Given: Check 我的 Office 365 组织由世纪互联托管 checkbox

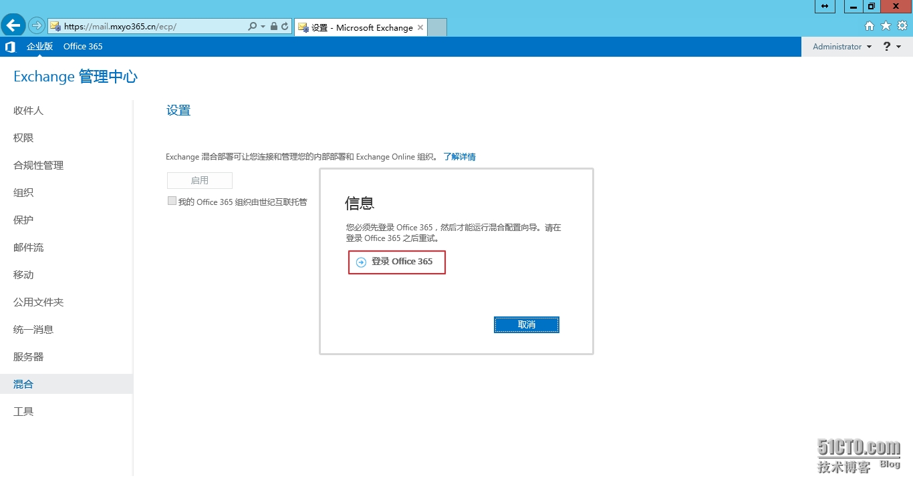Looking at the screenshot, I should pos(172,201).
